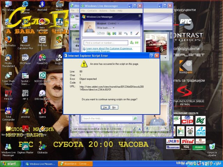Image resolution: width=223 pixels, height=167 pixels.
Task: Open the Internet Explorer desktop icon
Action: [25, 7]
